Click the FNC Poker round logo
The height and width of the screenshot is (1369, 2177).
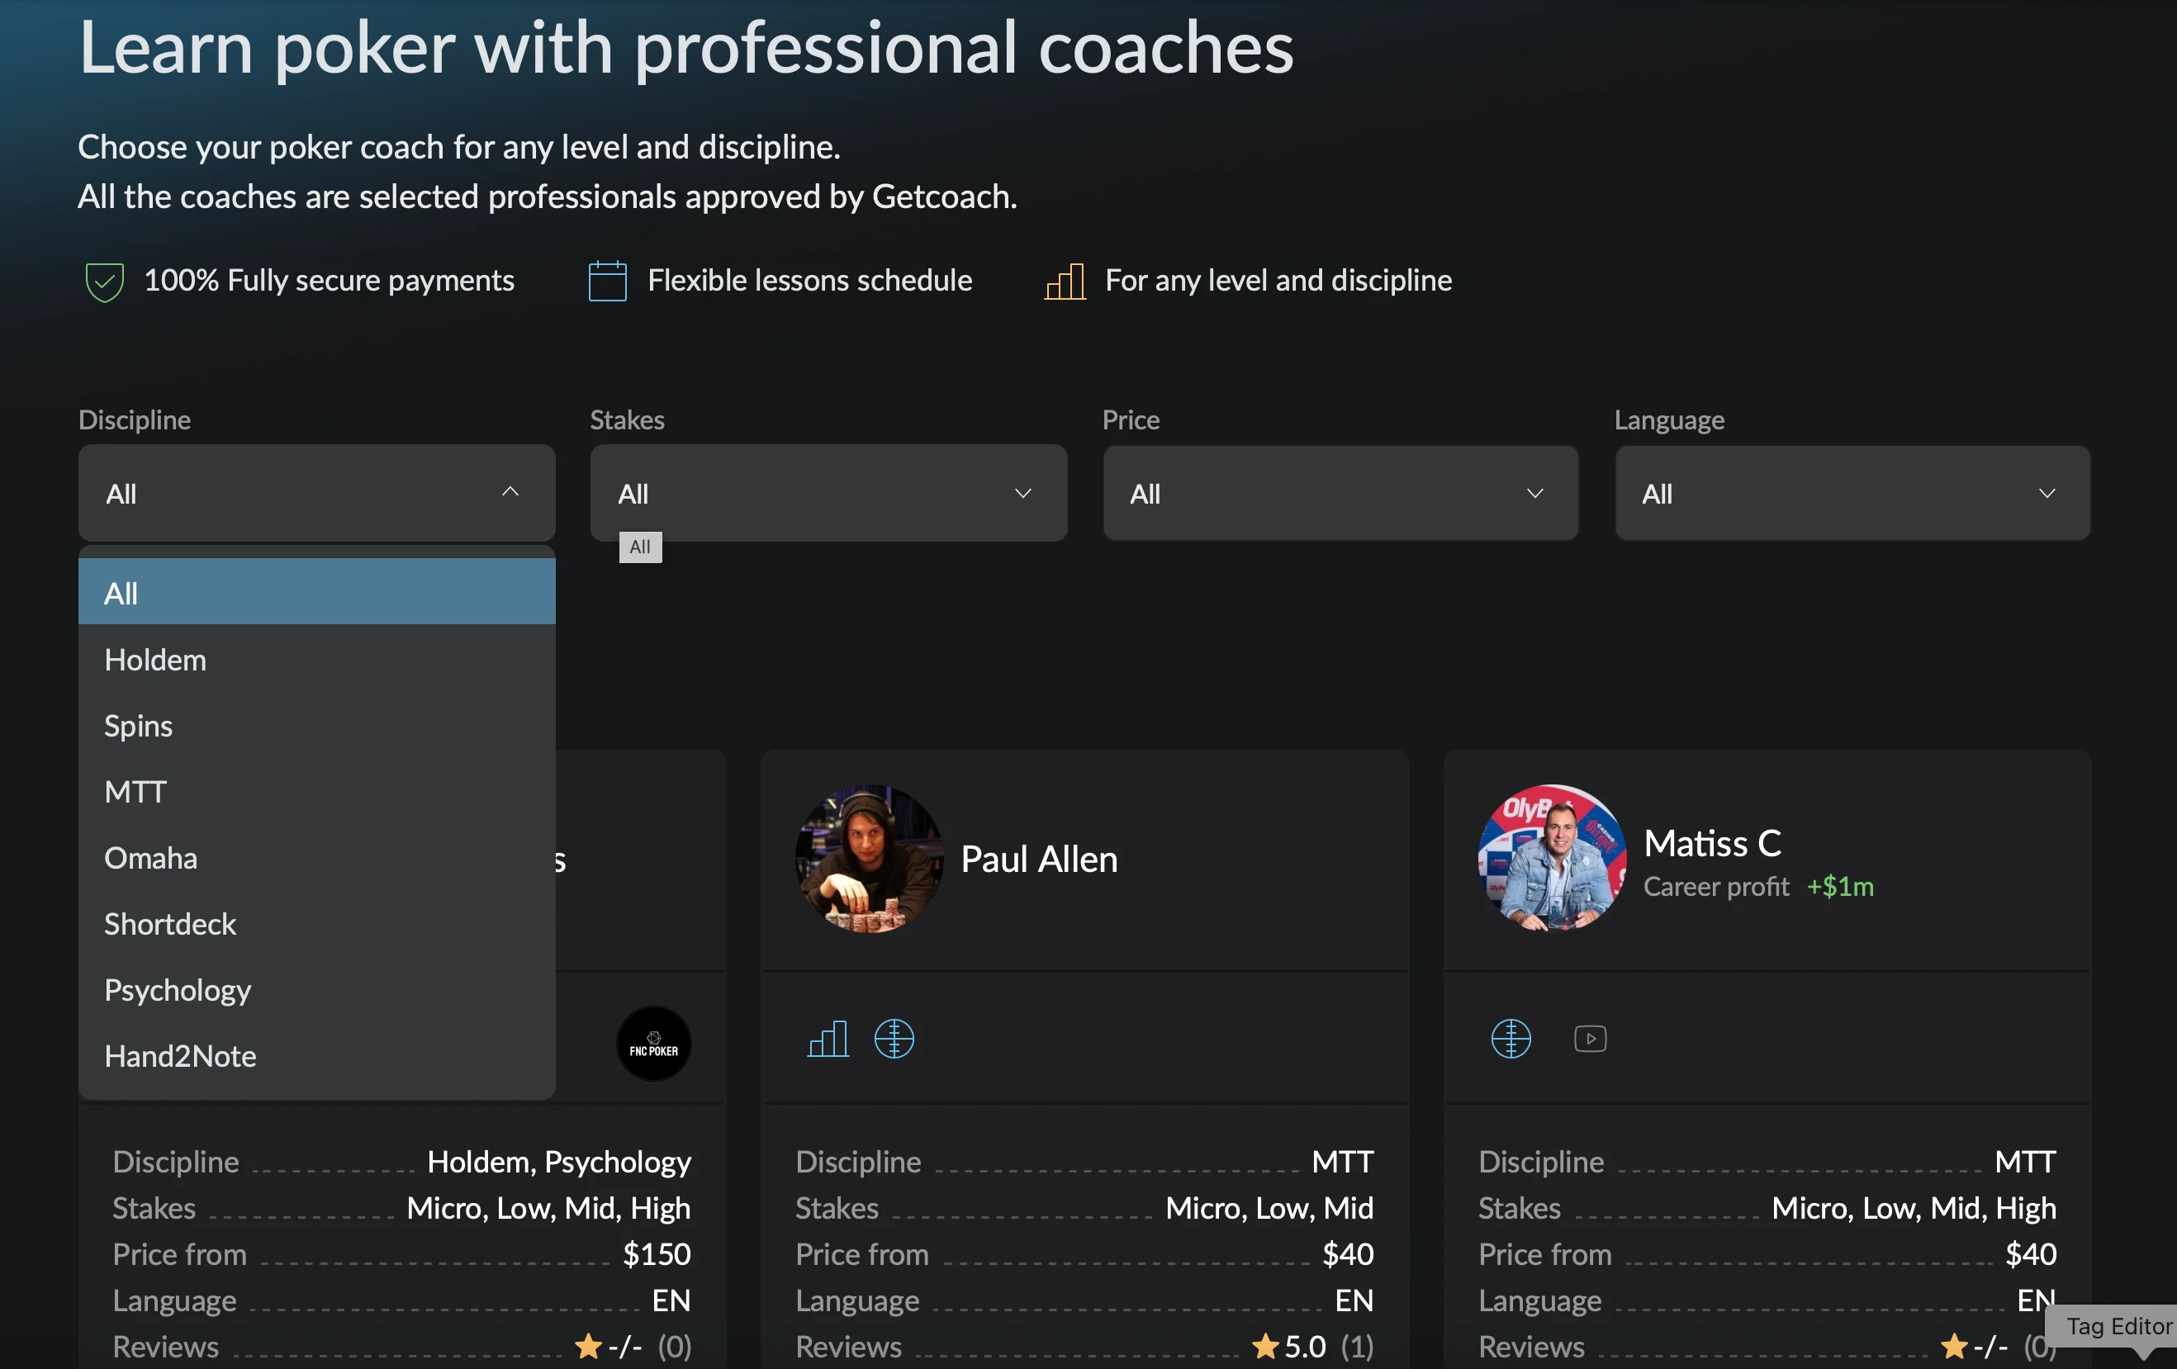pos(652,1044)
